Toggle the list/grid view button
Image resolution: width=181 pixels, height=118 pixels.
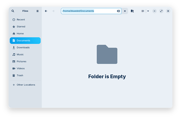coord(143,11)
